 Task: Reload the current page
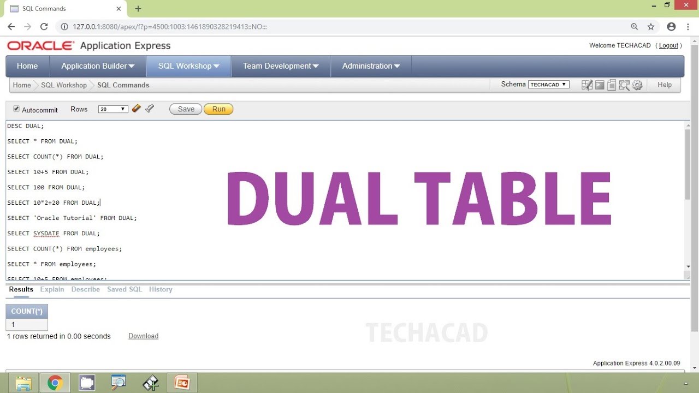tap(44, 26)
